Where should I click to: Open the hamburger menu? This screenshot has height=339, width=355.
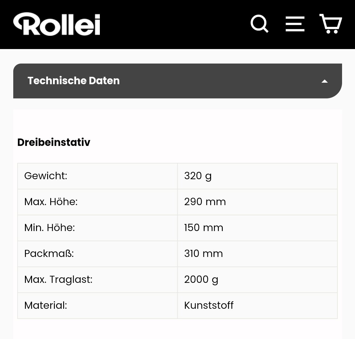pyautogui.click(x=295, y=24)
